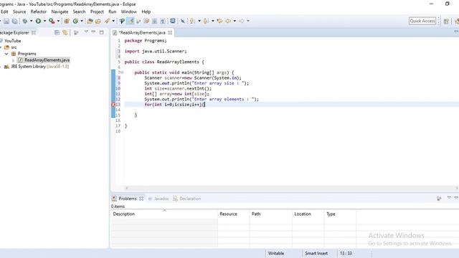459x258 pixels.
Task: Collapse all items in Package Explorer
Action: [57, 32]
